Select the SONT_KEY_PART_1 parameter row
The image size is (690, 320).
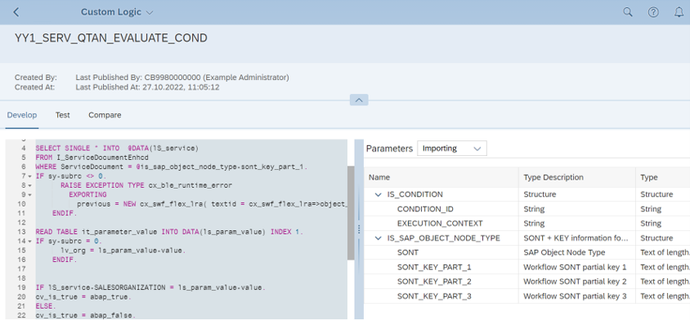point(526,267)
